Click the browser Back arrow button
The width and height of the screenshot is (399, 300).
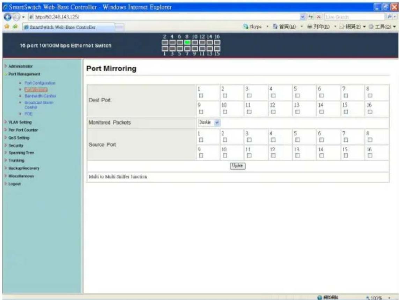pos(8,17)
